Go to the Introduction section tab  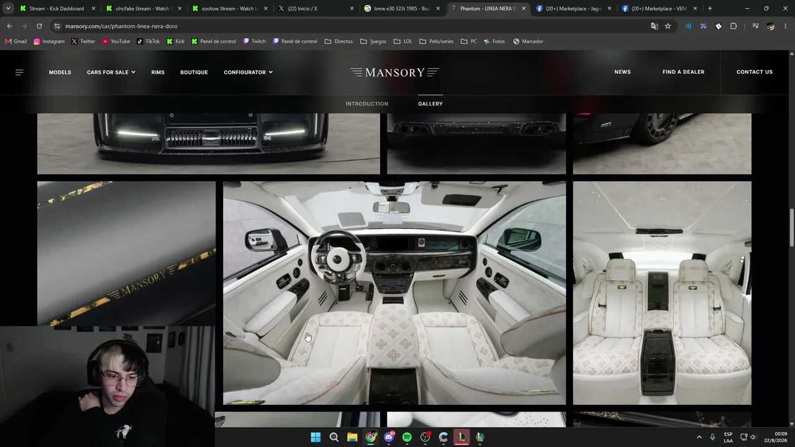(367, 104)
